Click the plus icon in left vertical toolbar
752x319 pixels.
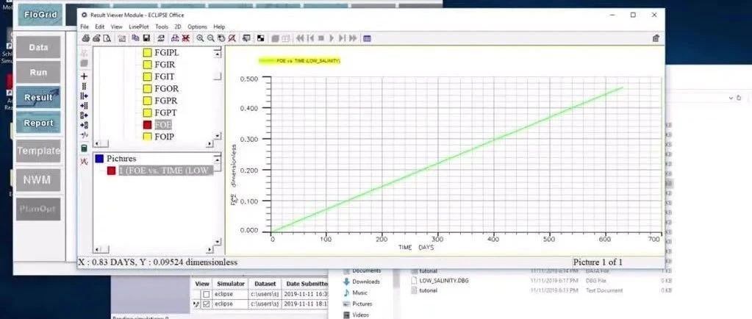[x=84, y=76]
